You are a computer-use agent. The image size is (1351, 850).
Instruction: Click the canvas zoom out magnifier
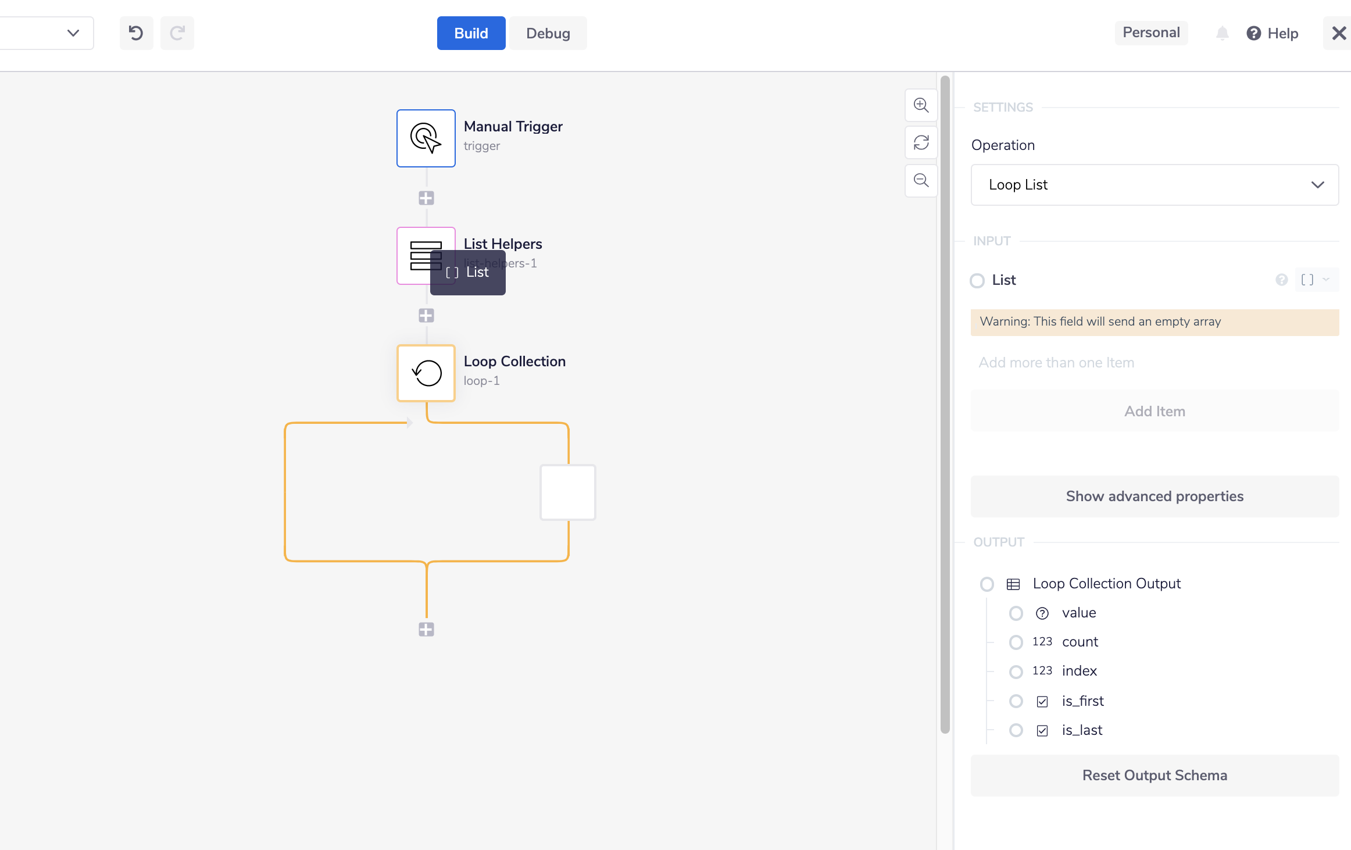click(x=921, y=180)
